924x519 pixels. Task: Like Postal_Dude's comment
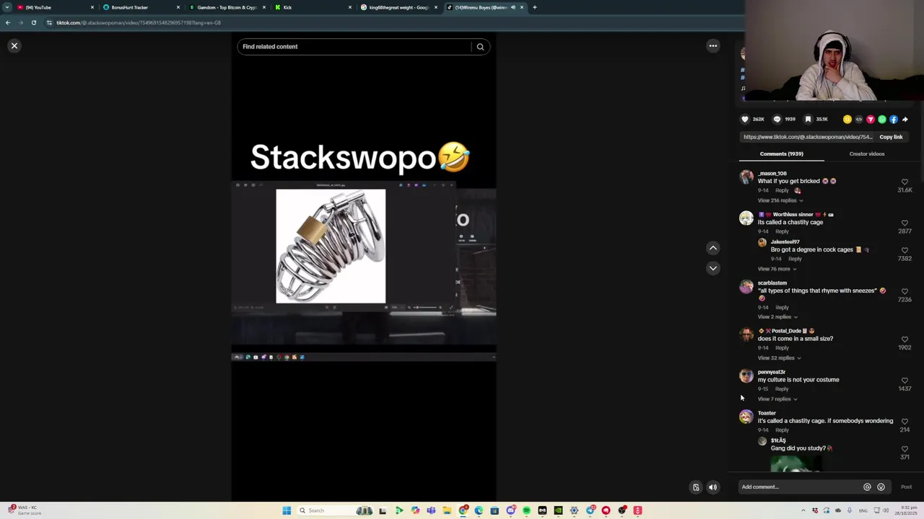point(905,340)
